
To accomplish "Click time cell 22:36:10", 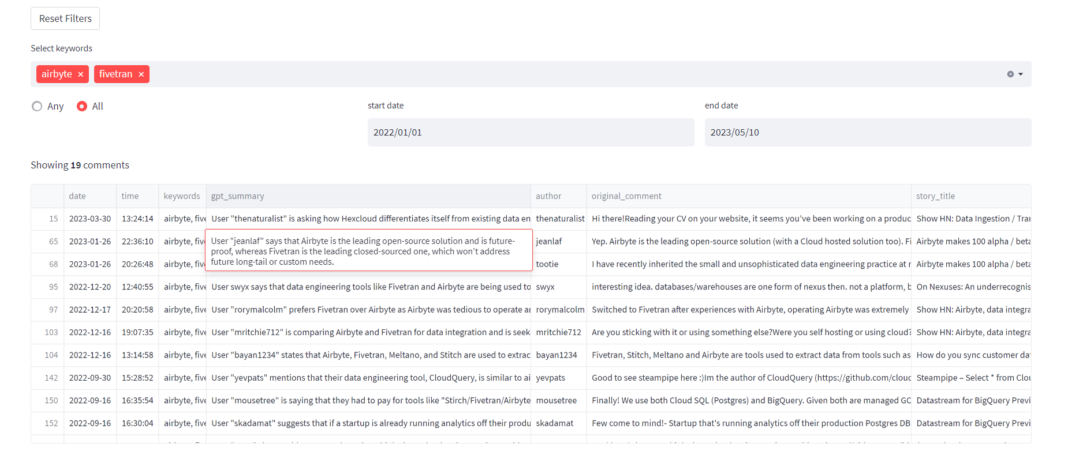I will pos(137,241).
